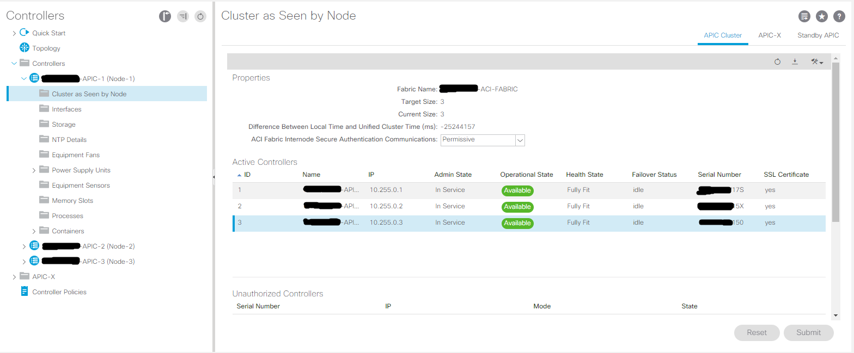Switch to the APIC-X tab

(770, 35)
